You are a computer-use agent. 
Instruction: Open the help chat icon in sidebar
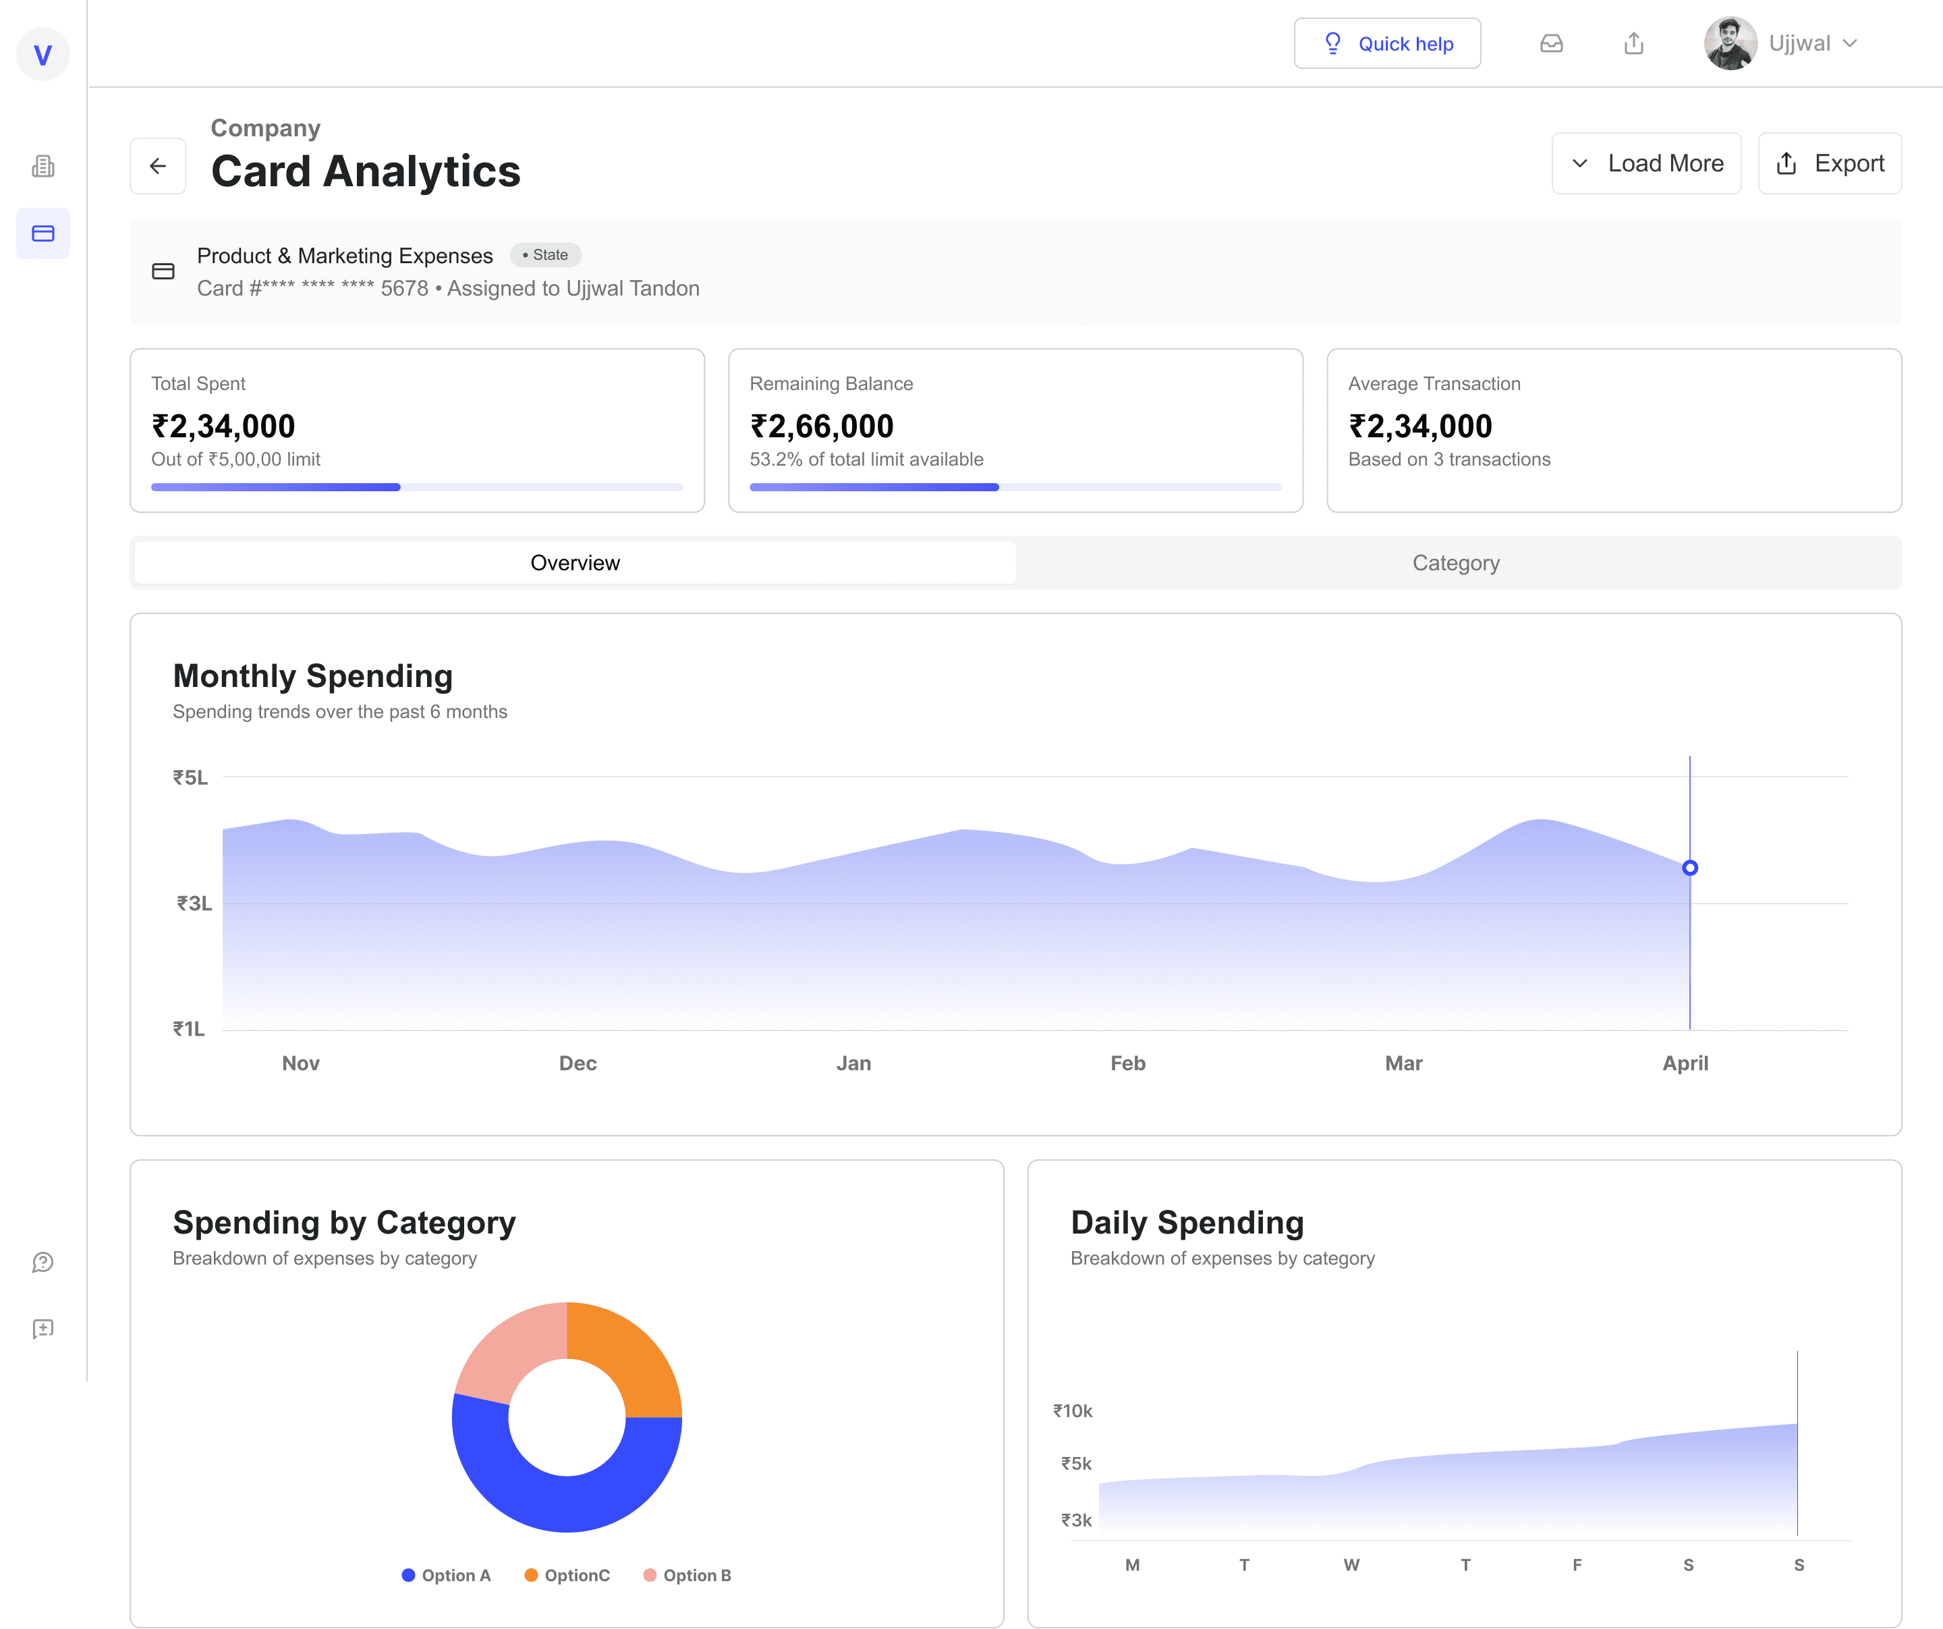pos(43,1263)
